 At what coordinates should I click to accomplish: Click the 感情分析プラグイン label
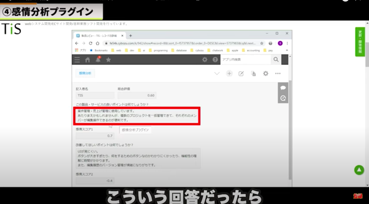point(135,130)
